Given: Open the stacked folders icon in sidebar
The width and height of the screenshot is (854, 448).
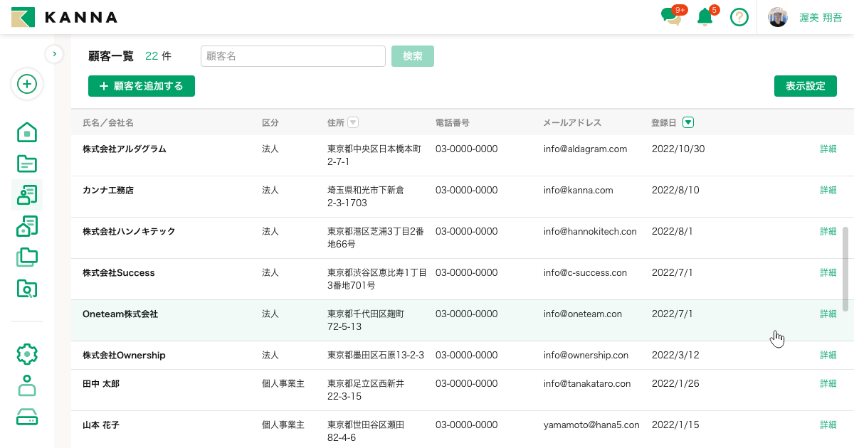Looking at the screenshot, I should click(27, 257).
